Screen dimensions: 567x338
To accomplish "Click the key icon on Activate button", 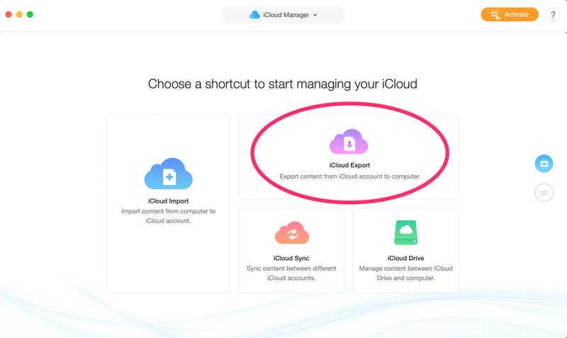I will [495, 14].
